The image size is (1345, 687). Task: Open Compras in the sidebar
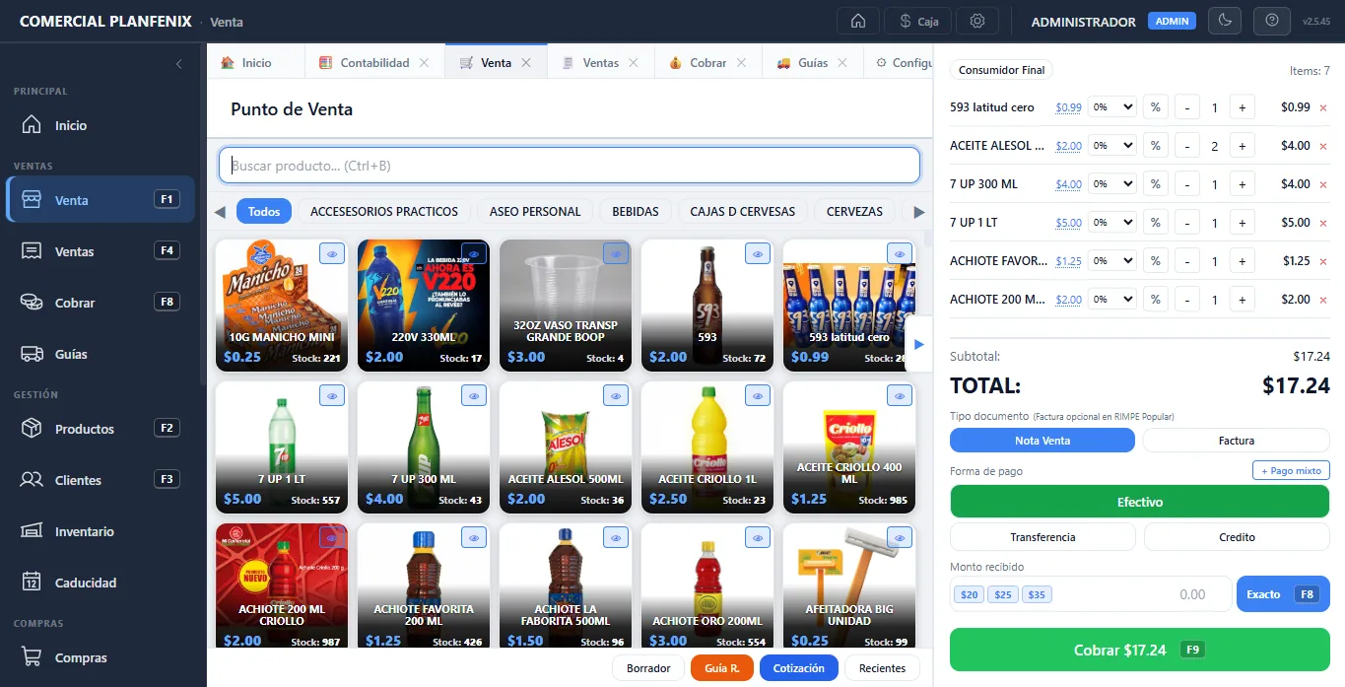coord(102,657)
